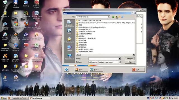This screenshot has width=179, height=100.
Task: Click the Nero Express blue help button
Action: pos(66,69)
